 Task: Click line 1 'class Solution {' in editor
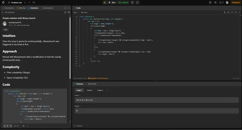point(87,17)
